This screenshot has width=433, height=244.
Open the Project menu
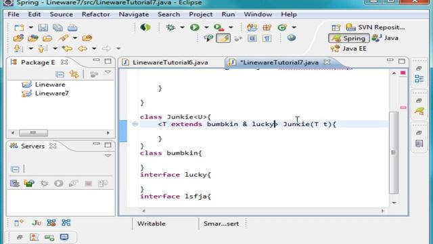click(200, 14)
